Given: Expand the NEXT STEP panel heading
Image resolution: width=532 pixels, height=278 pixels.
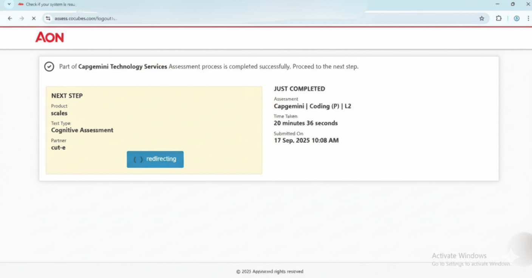Looking at the screenshot, I should point(67,96).
